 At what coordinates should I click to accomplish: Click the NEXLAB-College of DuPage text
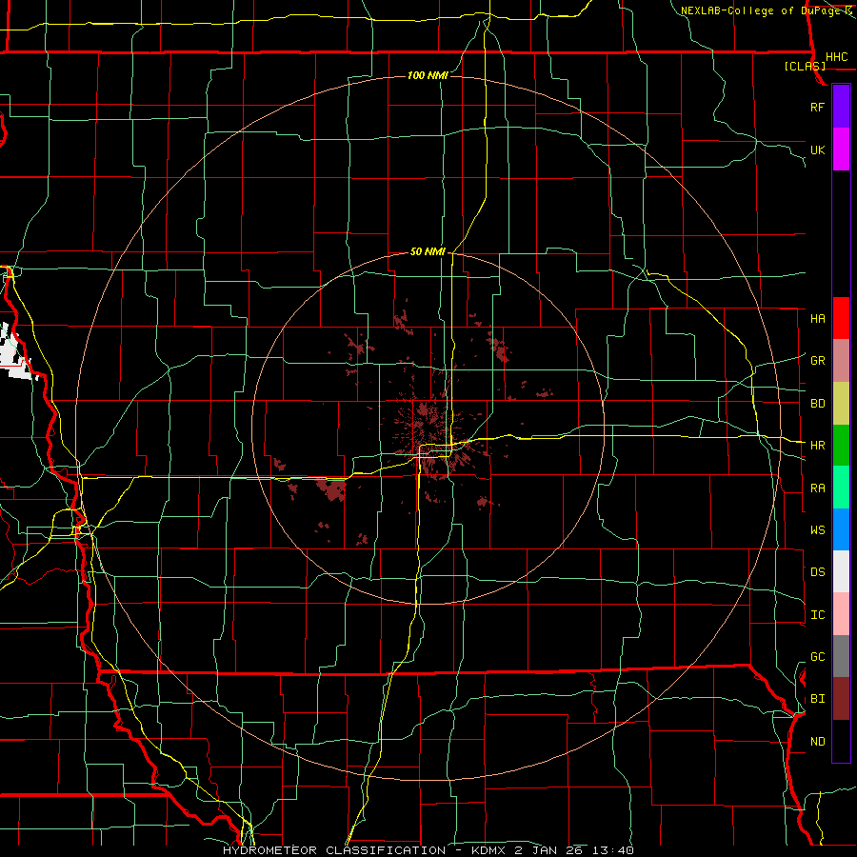[762, 10]
